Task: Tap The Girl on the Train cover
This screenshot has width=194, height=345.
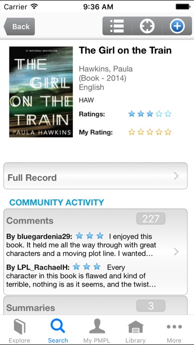Action: [41, 92]
